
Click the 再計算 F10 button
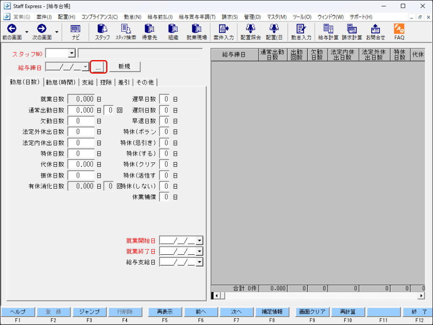pyautogui.click(x=348, y=312)
